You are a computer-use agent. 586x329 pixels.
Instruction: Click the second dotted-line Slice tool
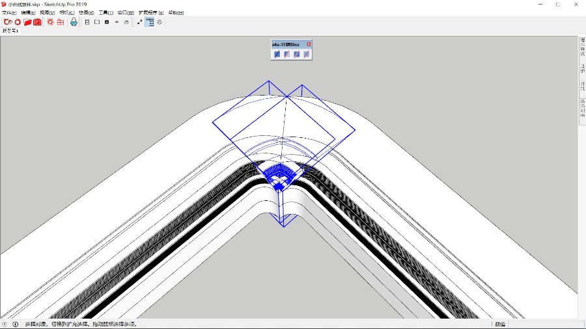click(x=286, y=54)
